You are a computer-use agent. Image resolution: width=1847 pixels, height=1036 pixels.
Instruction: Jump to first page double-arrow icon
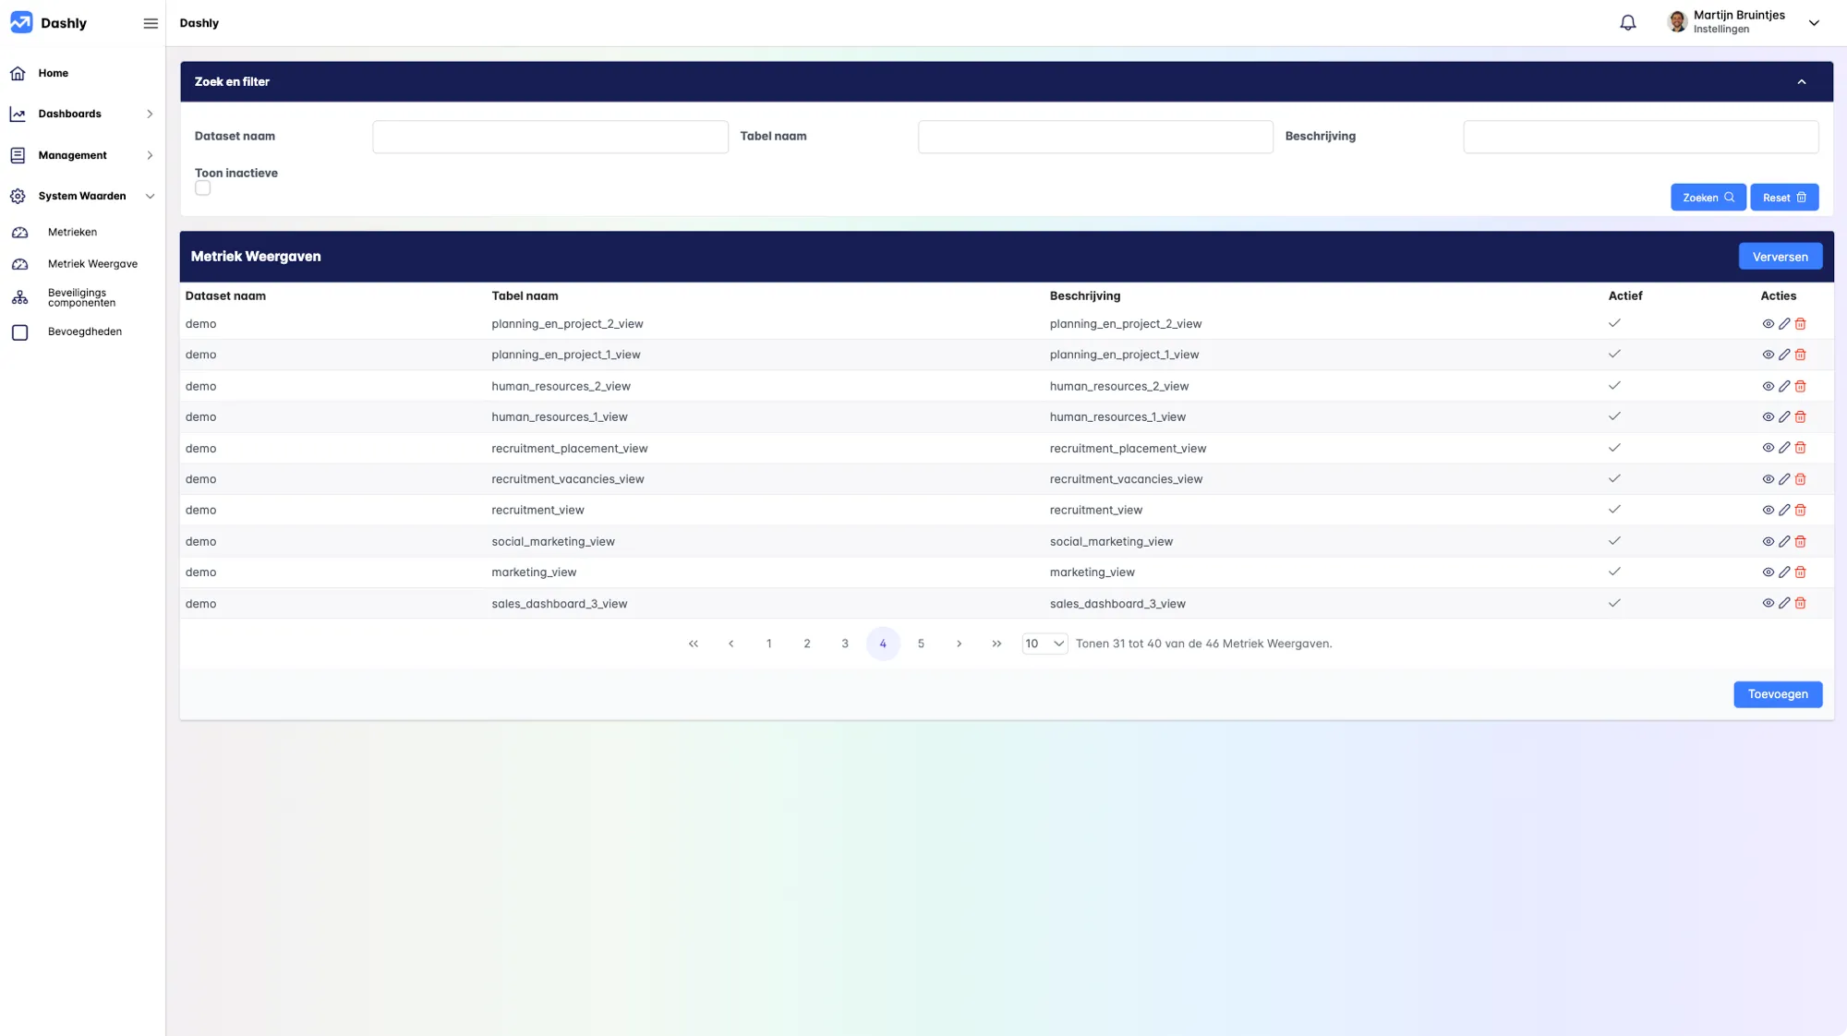(694, 644)
